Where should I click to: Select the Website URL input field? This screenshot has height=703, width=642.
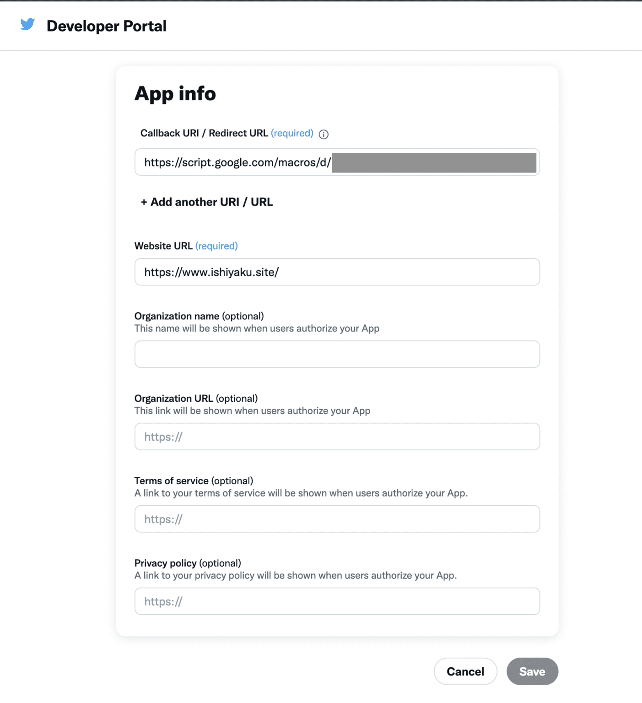[x=337, y=272]
